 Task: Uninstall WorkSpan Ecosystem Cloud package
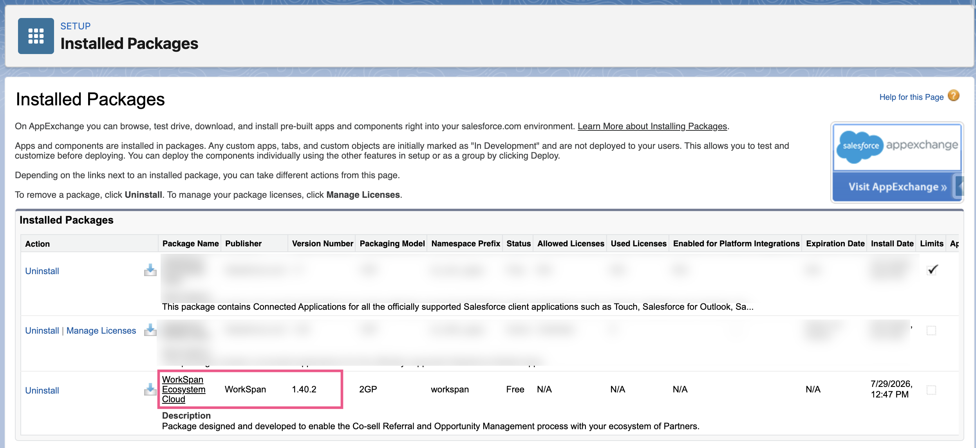pyautogui.click(x=42, y=390)
